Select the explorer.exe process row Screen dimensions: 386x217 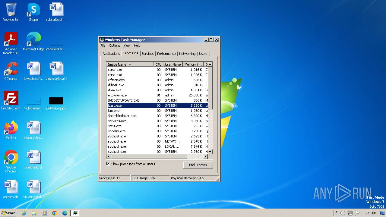pyautogui.click(x=157, y=95)
